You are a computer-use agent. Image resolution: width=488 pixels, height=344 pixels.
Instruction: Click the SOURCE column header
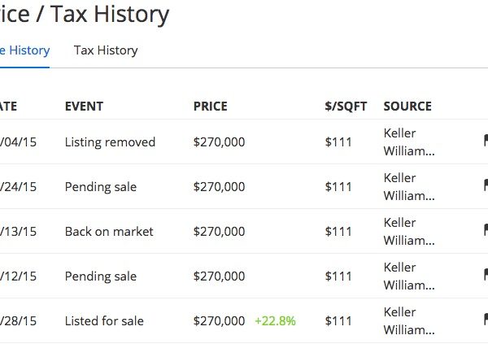point(407,107)
